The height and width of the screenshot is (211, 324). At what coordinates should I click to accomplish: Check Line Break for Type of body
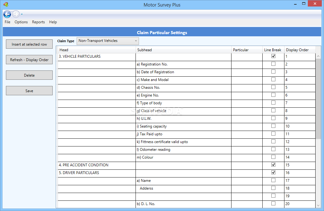pos(273,102)
